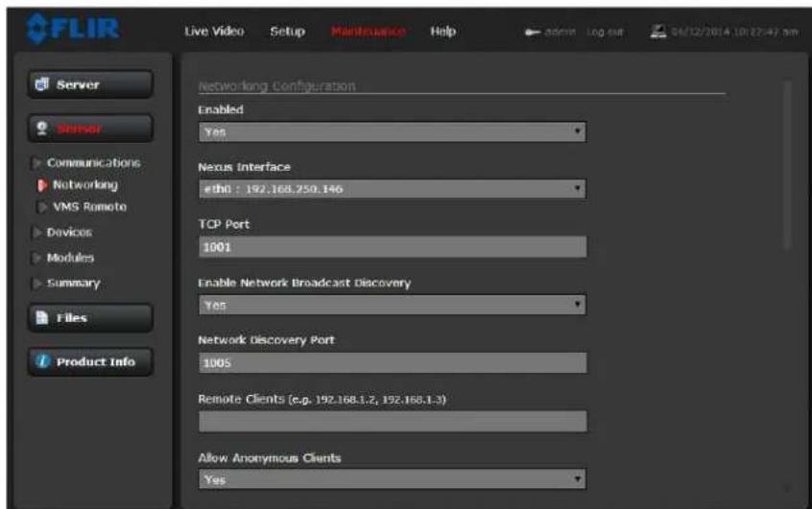Click the admin user link

click(x=561, y=32)
